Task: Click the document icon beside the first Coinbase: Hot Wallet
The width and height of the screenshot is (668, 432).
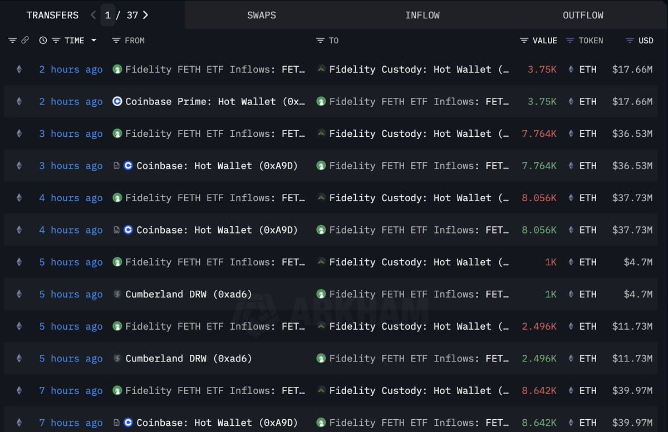Action: coord(117,166)
